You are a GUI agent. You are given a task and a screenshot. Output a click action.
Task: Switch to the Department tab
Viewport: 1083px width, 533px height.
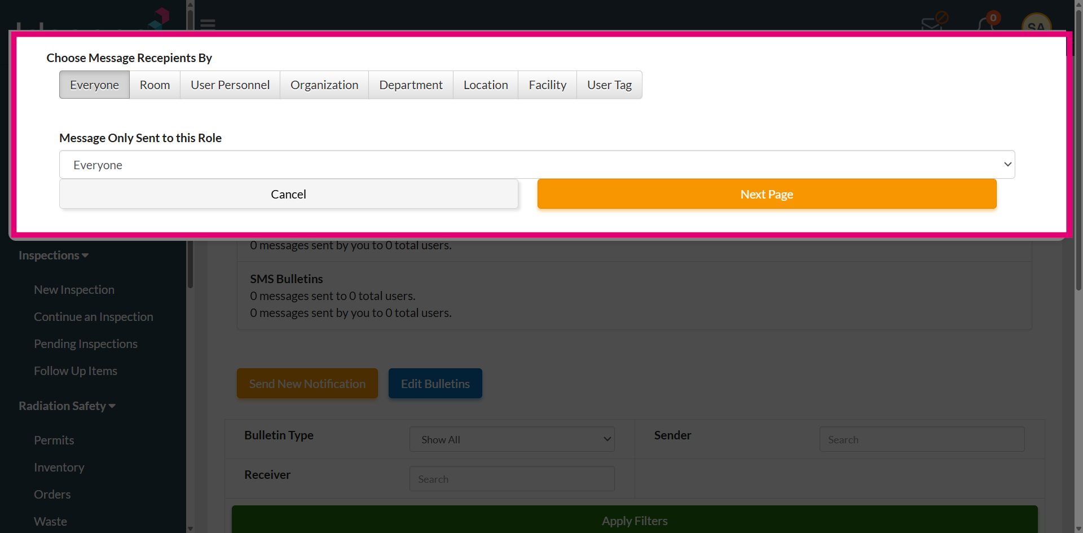click(411, 85)
